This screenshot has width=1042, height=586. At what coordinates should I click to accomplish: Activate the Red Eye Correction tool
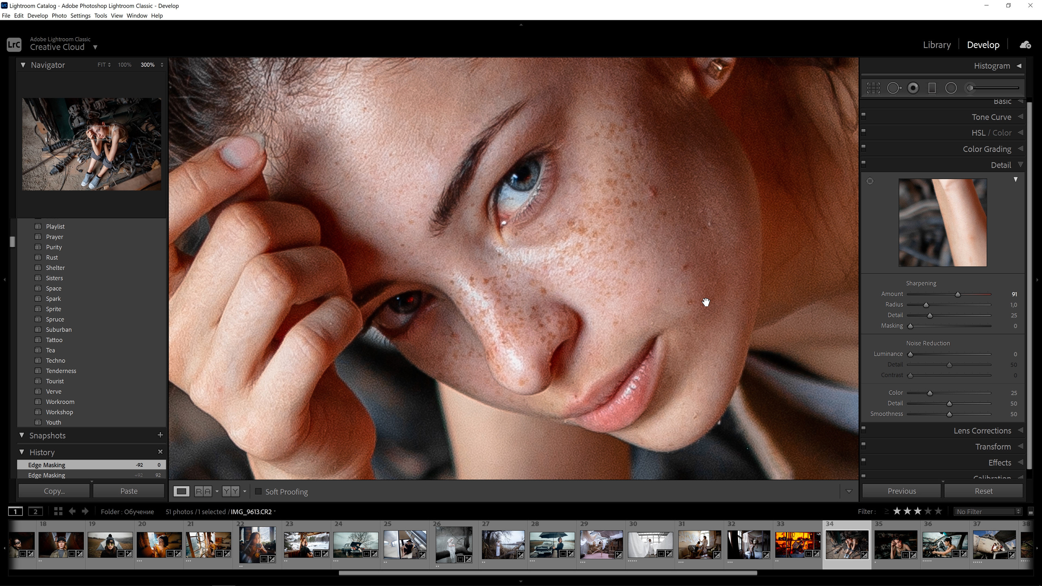(913, 88)
